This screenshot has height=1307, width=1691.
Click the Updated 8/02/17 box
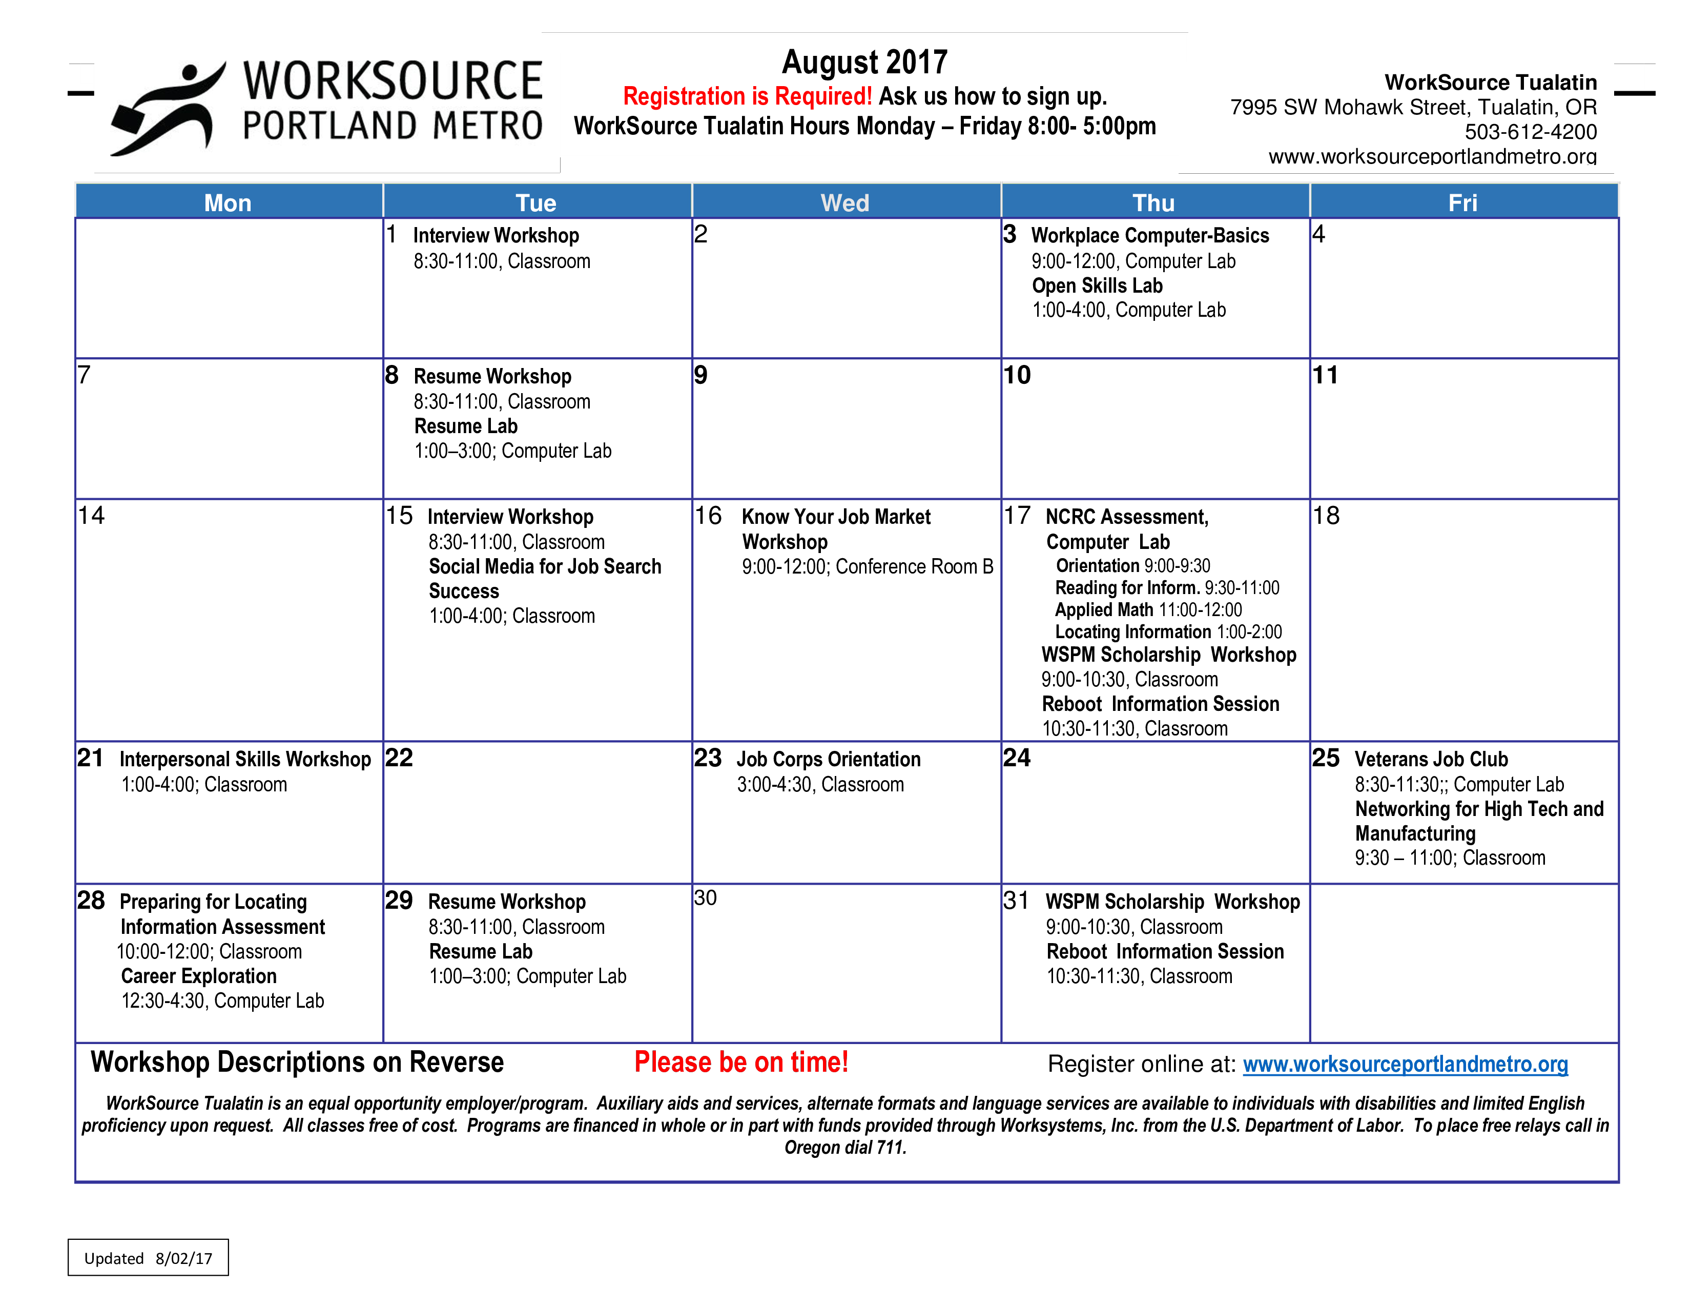(x=148, y=1257)
